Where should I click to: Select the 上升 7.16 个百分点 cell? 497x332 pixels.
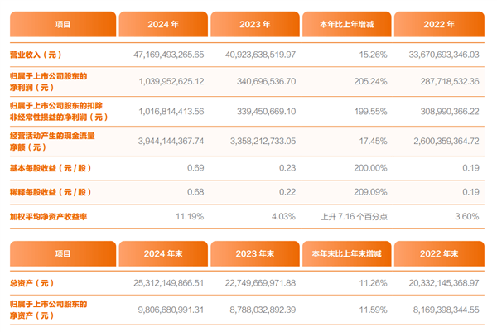[353, 217]
